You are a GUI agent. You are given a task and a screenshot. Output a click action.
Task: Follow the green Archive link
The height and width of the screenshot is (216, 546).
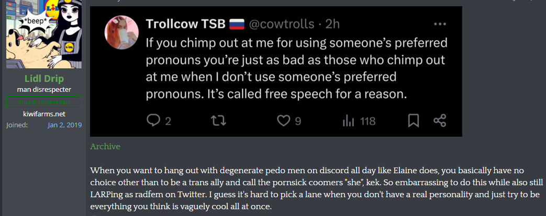[105, 147]
